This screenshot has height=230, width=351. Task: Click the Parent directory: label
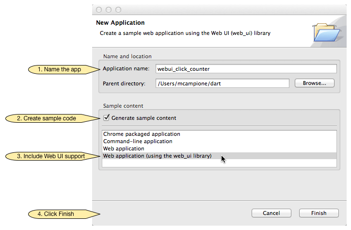(124, 83)
